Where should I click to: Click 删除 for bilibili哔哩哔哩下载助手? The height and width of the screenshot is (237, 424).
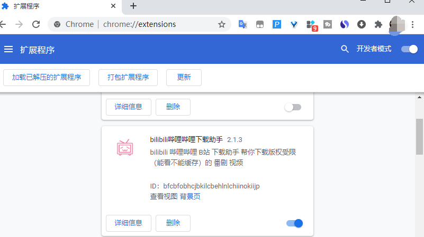click(173, 223)
